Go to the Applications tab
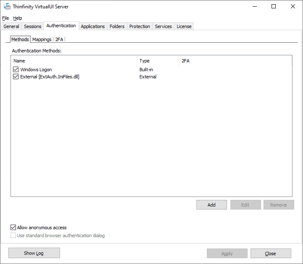 pos(93,26)
